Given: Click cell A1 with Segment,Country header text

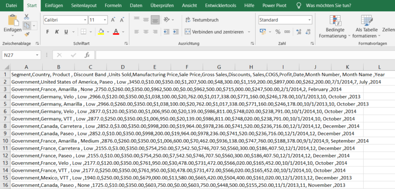Looking at the screenshot, I should (26, 75).
